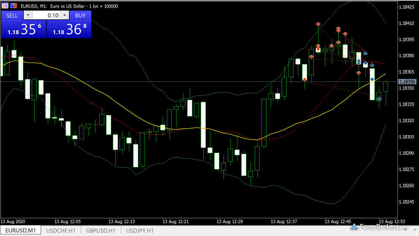This screenshot has width=419, height=236.
Task: Click the 1.18365 price scale label
Action: [x=406, y=72]
